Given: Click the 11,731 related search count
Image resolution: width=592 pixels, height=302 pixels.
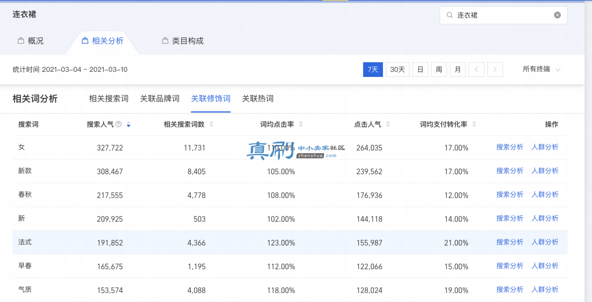Looking at the screenshot, I should point(195,148).
